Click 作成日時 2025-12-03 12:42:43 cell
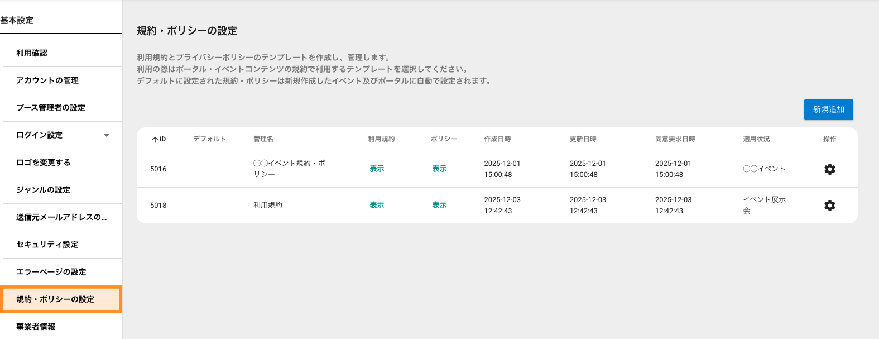The height and width of the screenshot is (339, 879). point(502,206)
